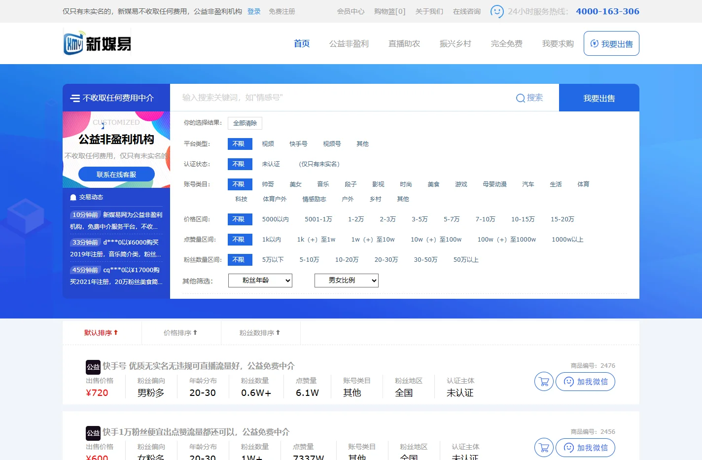Screen dimensions: 702x460
Task: Click 联系在线客服 button
Action: click(x=116, y=175)
